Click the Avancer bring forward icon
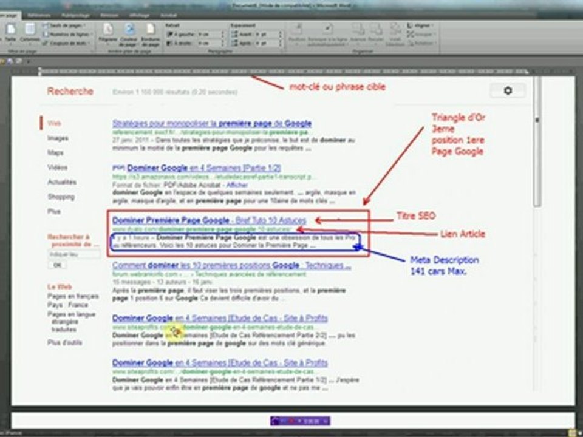Screen dimensions: 583x437 coord(358,33)
